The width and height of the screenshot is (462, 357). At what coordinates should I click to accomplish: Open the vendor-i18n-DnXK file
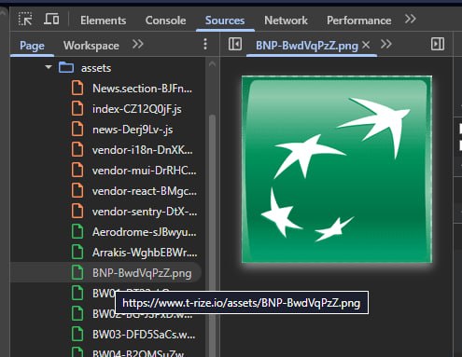143,150
